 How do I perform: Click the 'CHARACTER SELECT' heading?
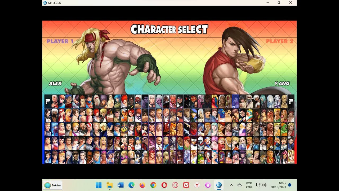click(x=169, y=29)
